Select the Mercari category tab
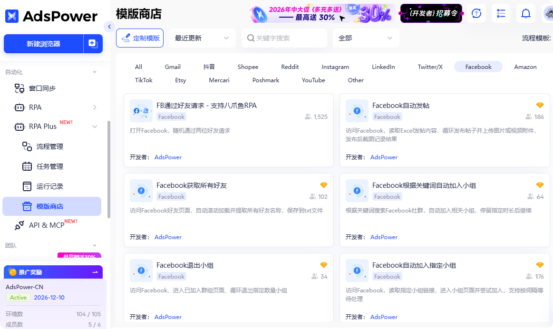553x329 pixels. 219,80
